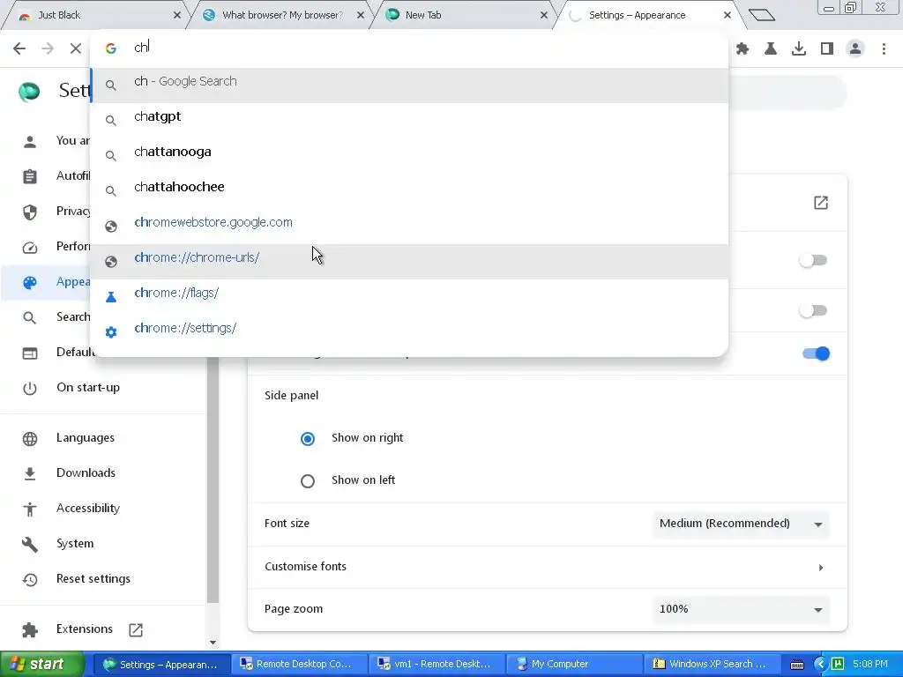Close the New Tab tab
Image resolution: width=903 pixels, height=677 pixels.
(x=544, y=16)
